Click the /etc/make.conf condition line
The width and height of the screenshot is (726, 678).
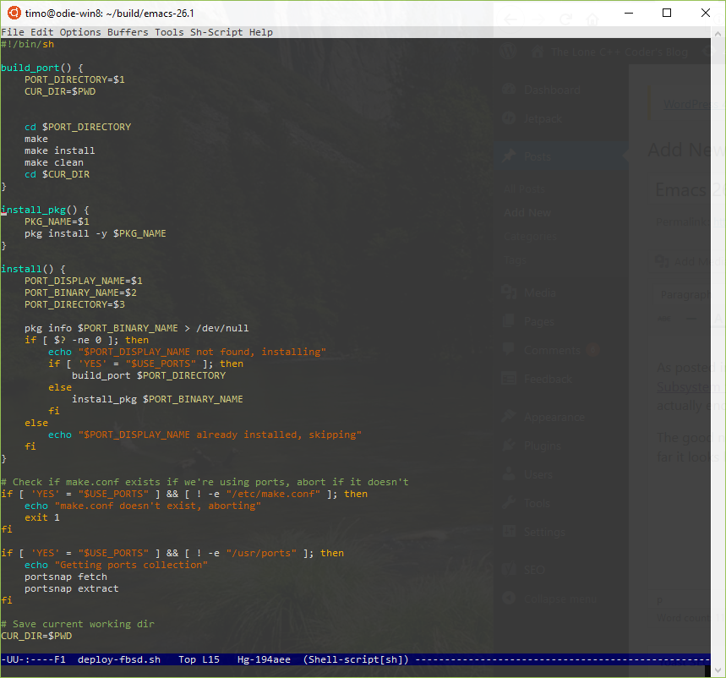[184, 494]
